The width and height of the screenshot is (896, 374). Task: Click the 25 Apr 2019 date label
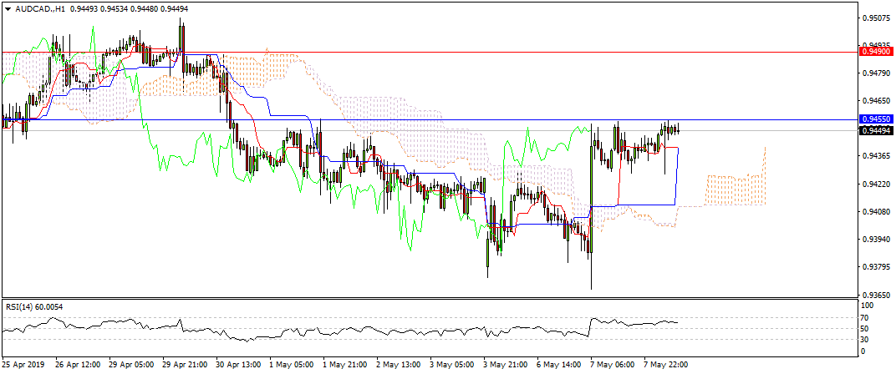click(21, 364)
